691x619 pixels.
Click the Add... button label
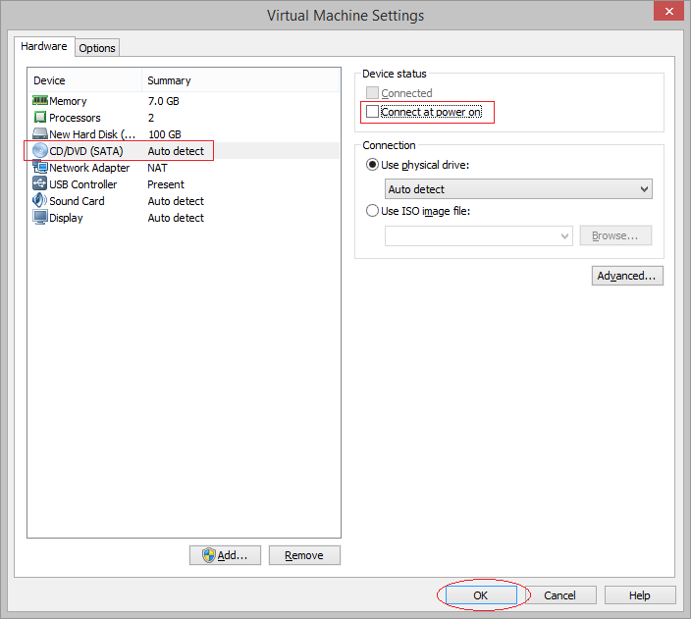[233, 555]
